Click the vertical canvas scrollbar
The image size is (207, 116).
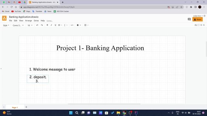pyautogui.click(x=206, y=49)
